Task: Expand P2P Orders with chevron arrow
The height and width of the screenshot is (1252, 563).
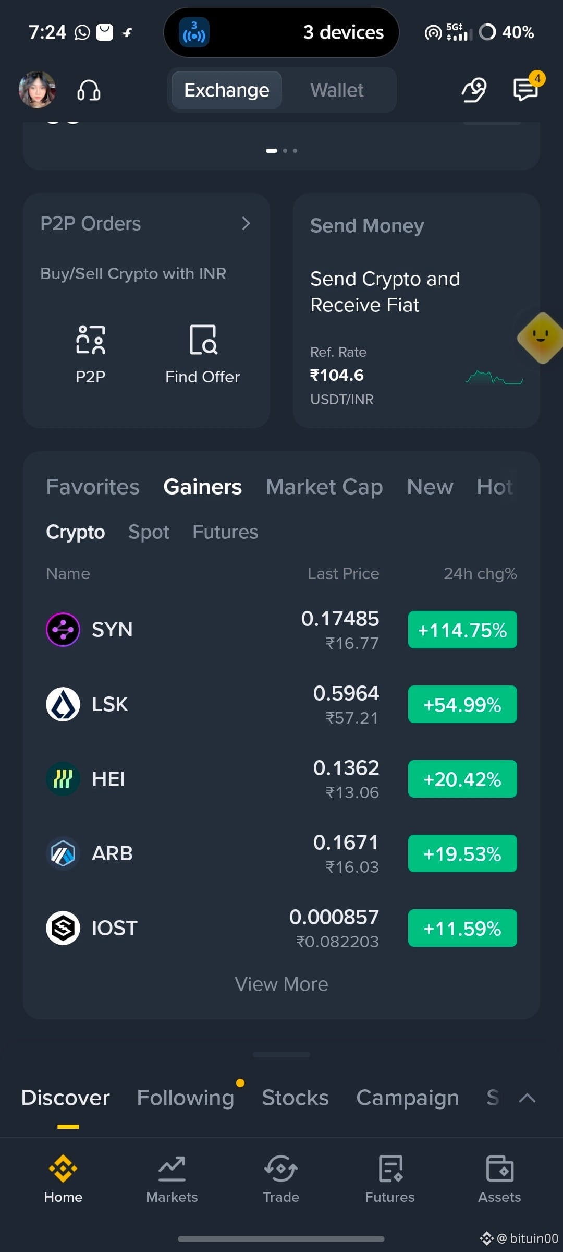Action: pyautogui.click(x=246, y=223)
